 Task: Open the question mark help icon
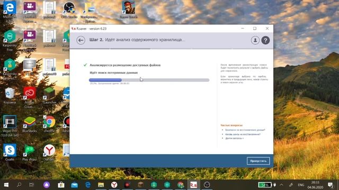(x=265, y=40)
